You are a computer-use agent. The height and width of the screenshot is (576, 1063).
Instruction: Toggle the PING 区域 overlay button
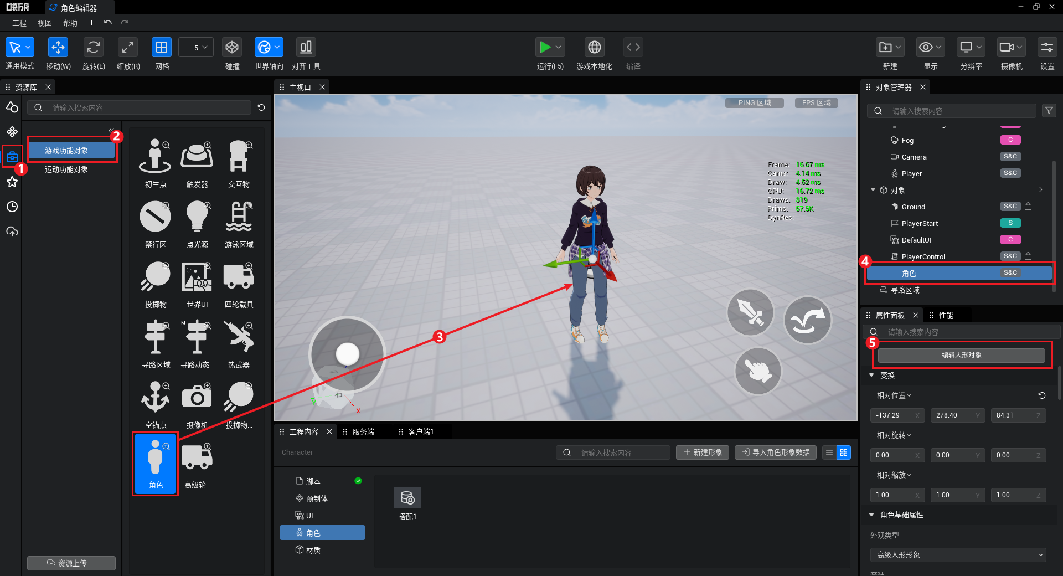[x=755, y=103]
